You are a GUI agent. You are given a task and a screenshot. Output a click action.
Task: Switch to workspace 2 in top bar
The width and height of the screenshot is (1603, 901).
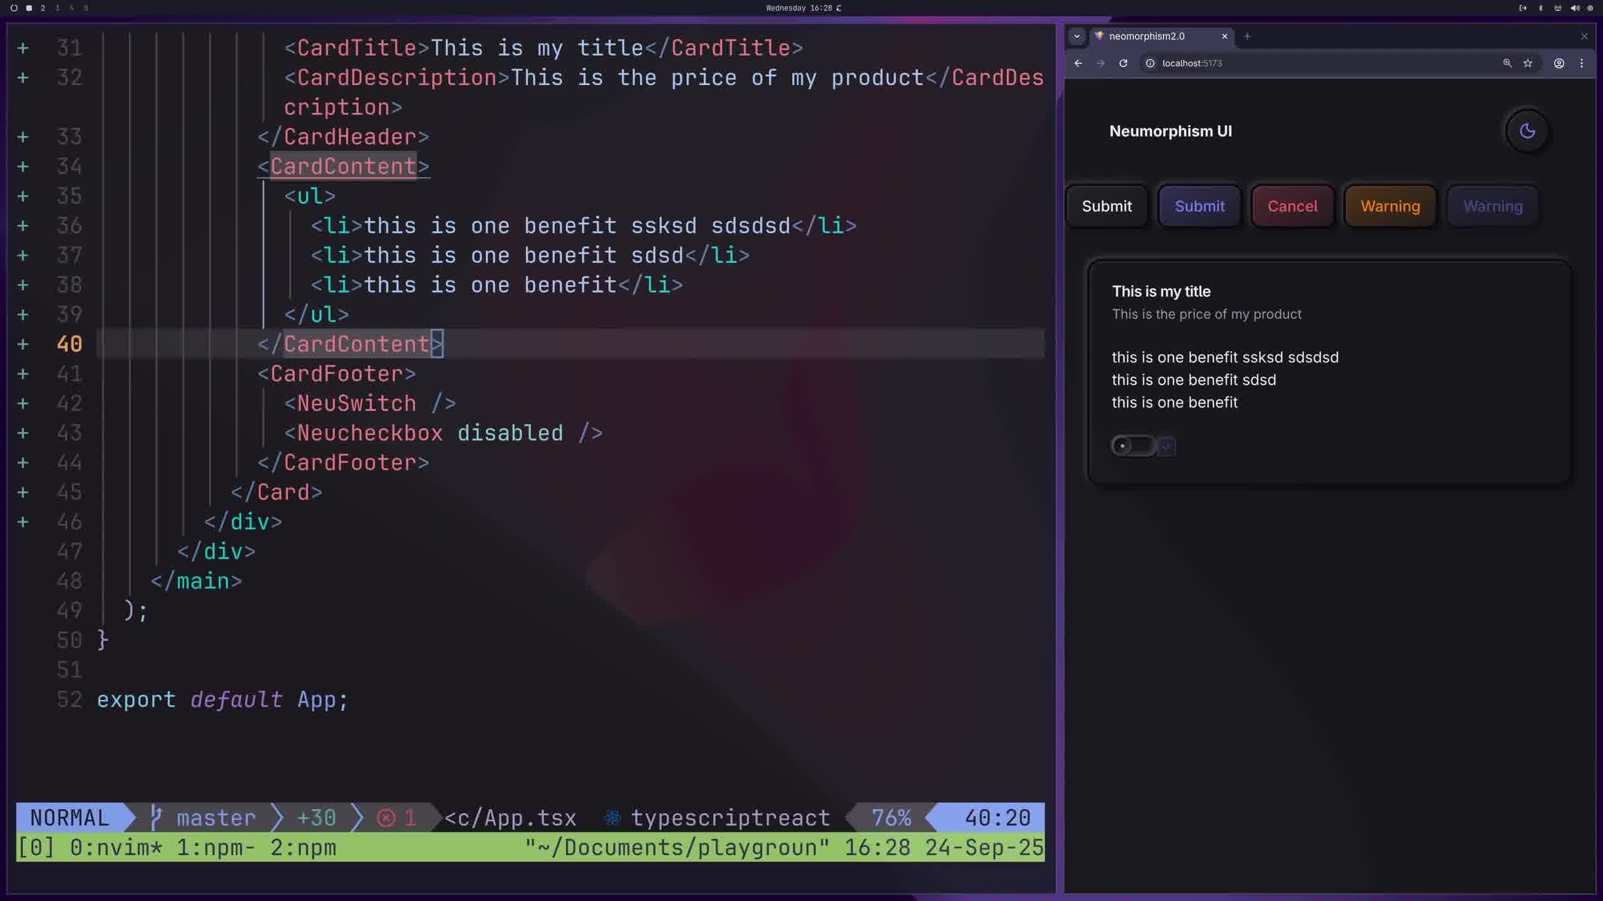click(x=43, y=8)
